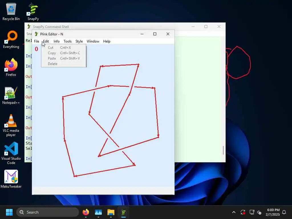Image resolution: width=292 pixels, height=219 pixels.
Task: Close the Plink Editor window
Action: [x=168, y=34]
